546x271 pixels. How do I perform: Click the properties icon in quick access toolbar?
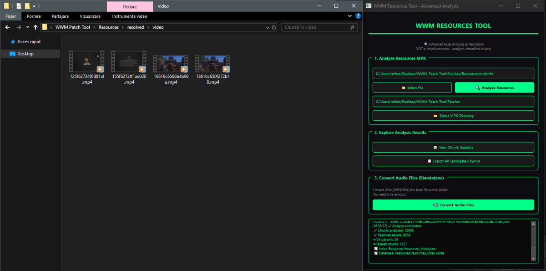[x=19, y=6]
